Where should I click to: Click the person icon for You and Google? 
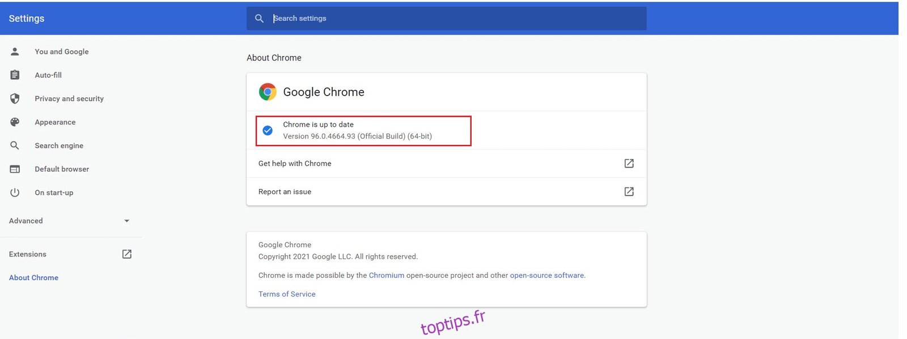[x=15, y=52]
